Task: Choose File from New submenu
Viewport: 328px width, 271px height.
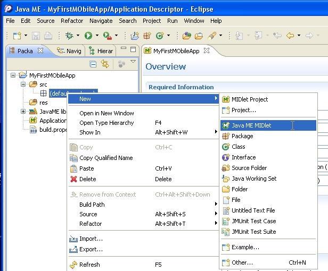Action: point(268,200)
